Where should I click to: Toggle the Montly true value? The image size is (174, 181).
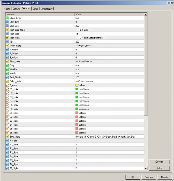tap(77, 73)
